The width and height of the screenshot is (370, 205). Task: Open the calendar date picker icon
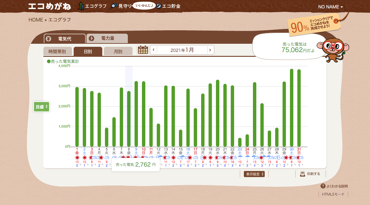(x=143, y=50)
